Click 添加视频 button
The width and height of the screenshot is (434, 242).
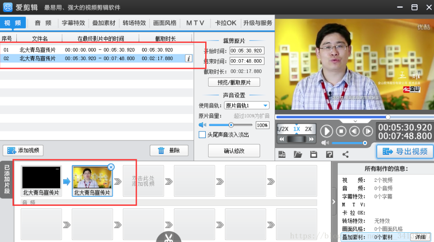click(23, 151)
